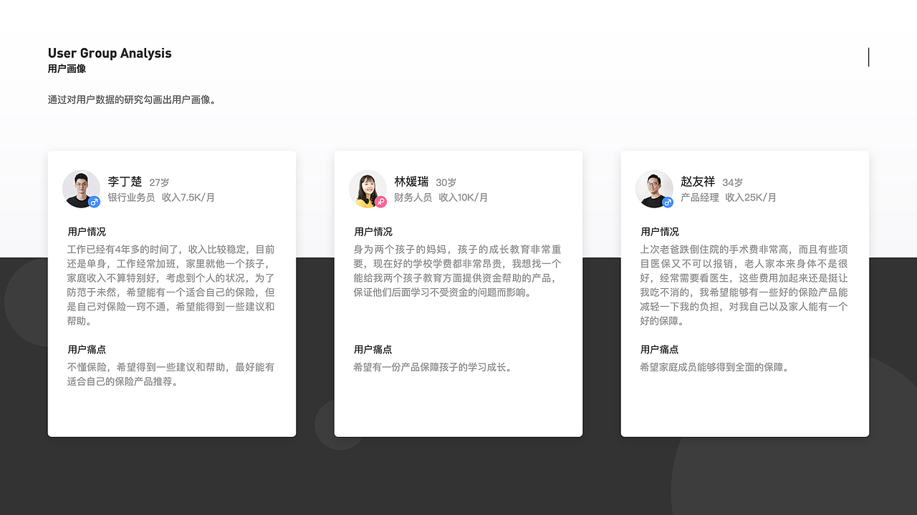
Task: Select the description line 通过对用户数据的研究勾画出用户画像
Action: [131, 99]
